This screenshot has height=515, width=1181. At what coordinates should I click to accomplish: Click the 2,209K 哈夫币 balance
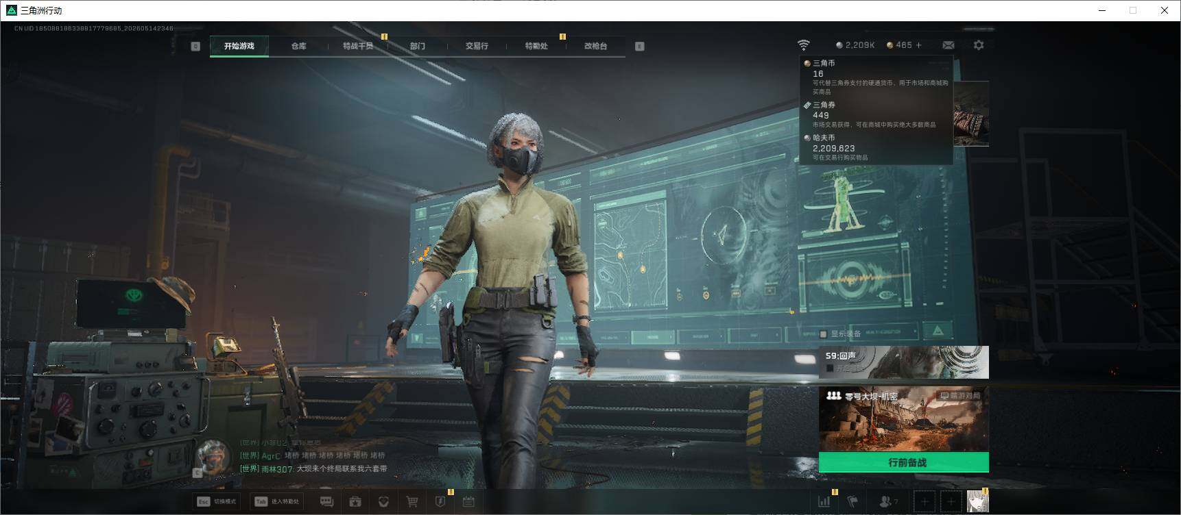(x=855, y=45)
